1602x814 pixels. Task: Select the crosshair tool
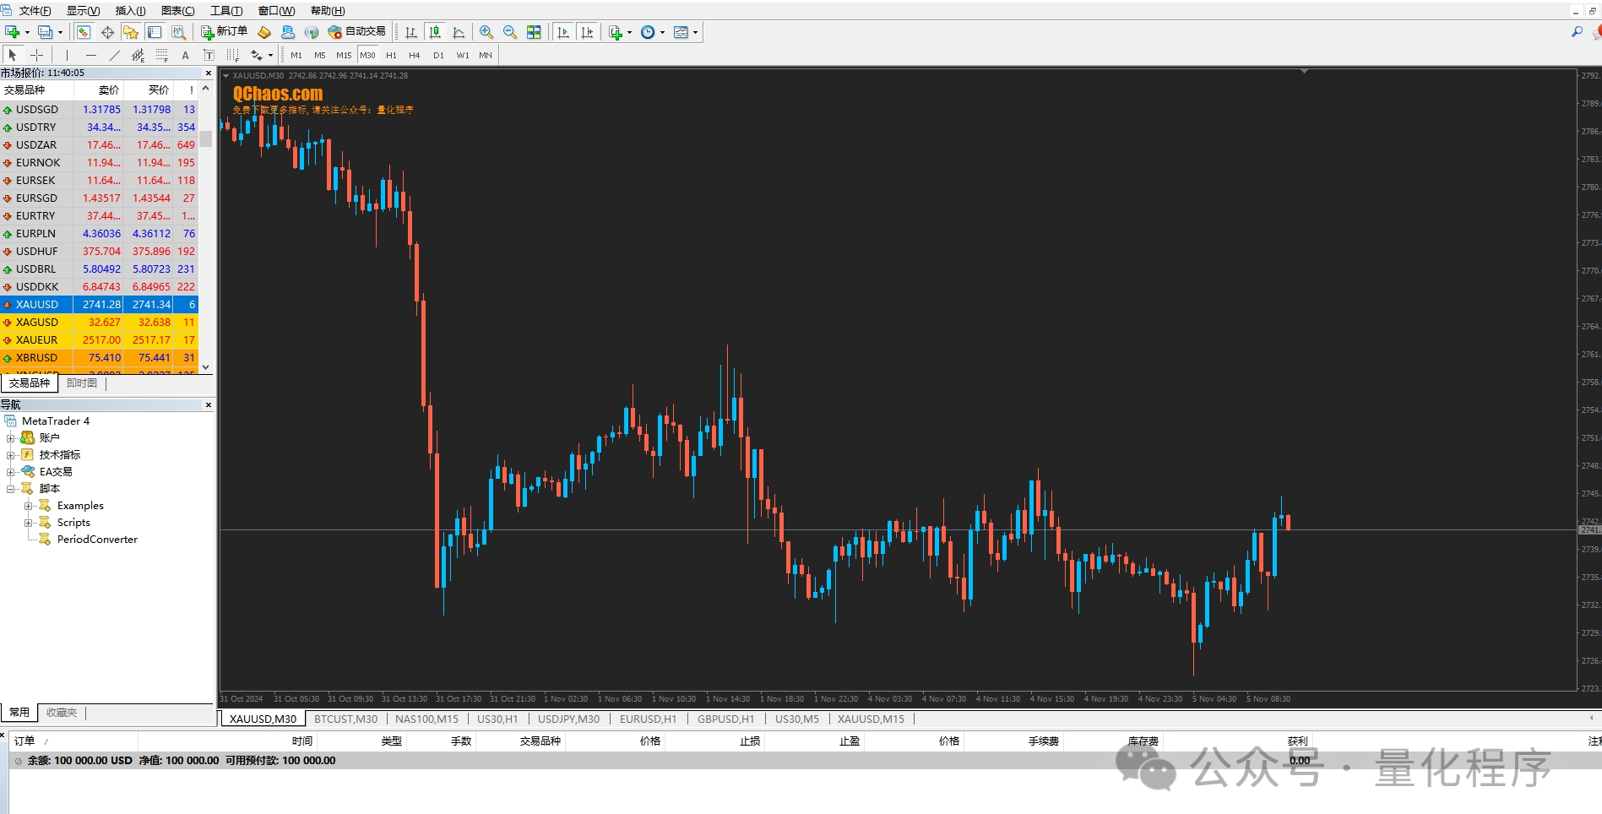tap(36, 55)
